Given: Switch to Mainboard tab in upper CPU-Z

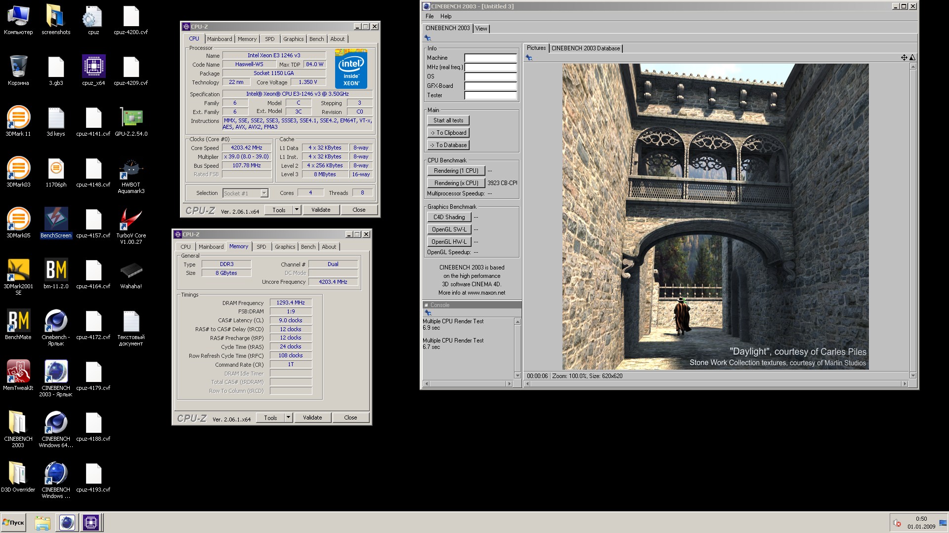Looking at the screenshot, I should click(219, 39).
